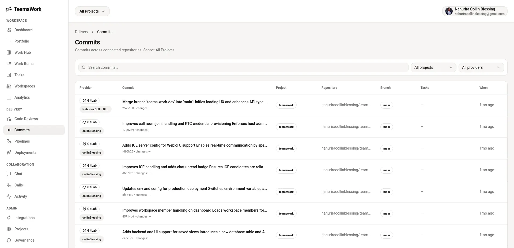Viewport: 514px width, 248px height.
Task: Expand the All providers filter dropdown
Action: [x=481, y=67]
